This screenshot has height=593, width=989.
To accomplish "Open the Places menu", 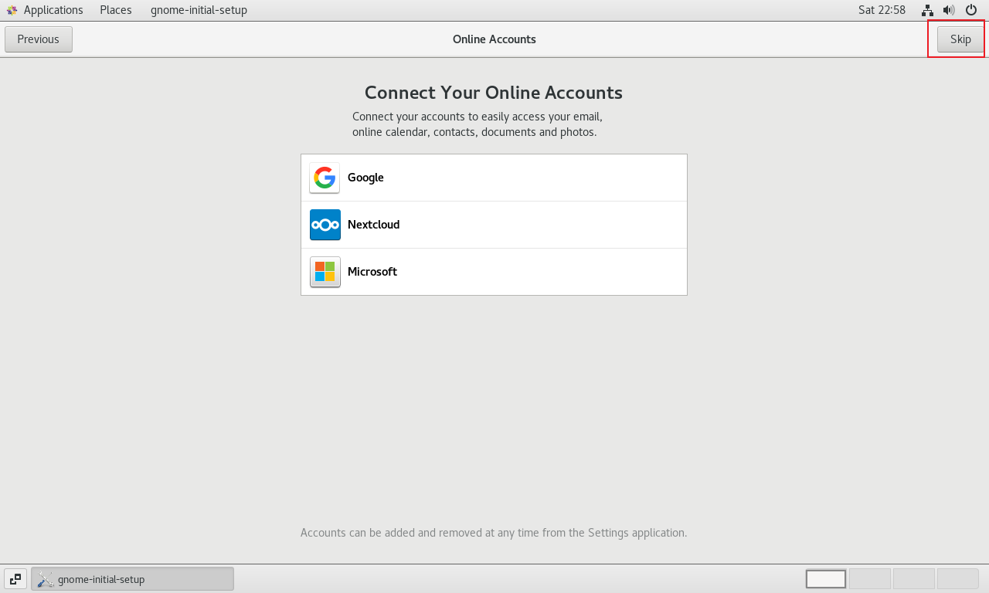I will coord(116,10).
